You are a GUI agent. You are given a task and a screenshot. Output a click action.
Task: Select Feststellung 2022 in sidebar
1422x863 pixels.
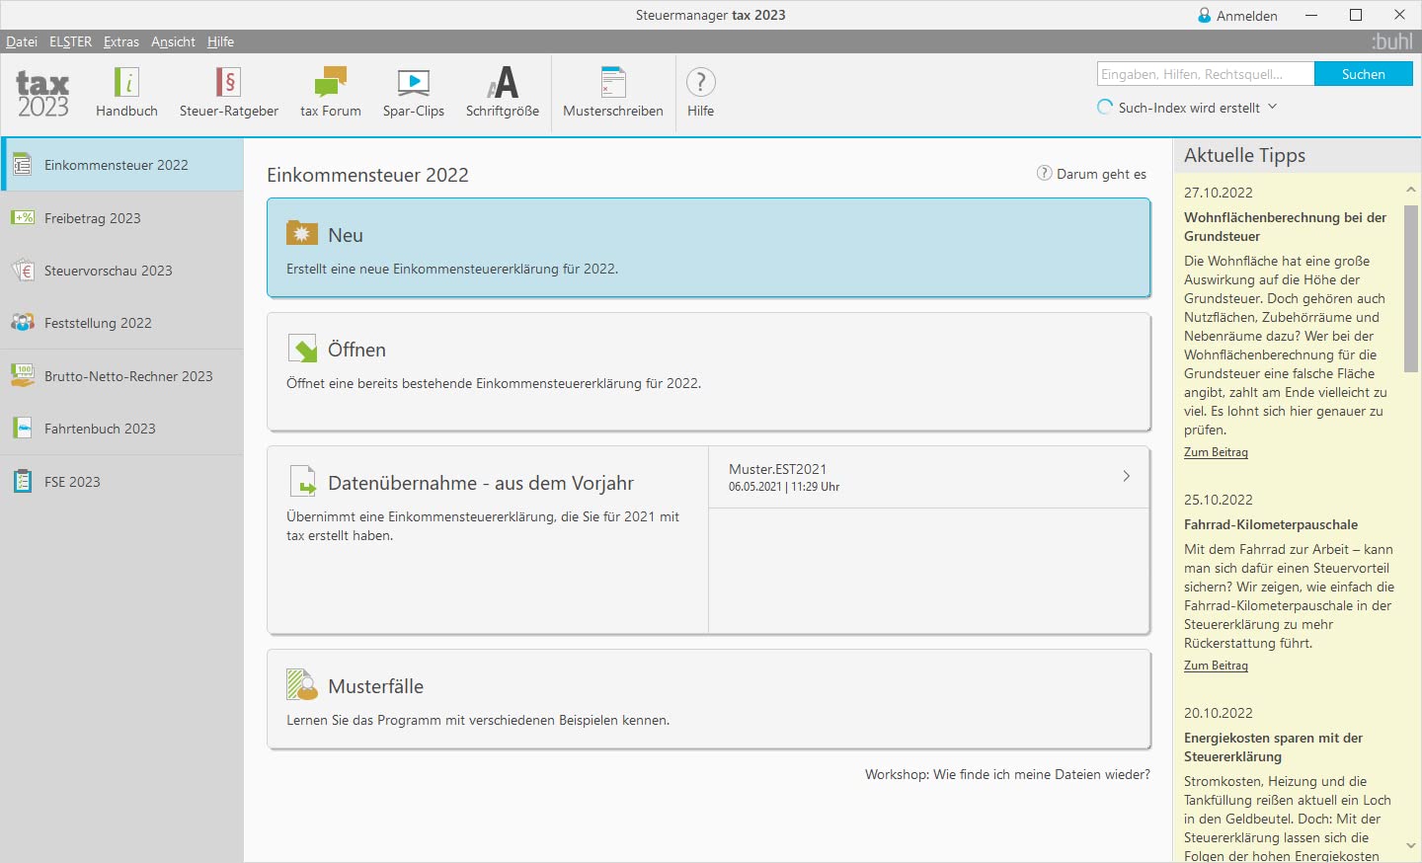pos(121,323)
